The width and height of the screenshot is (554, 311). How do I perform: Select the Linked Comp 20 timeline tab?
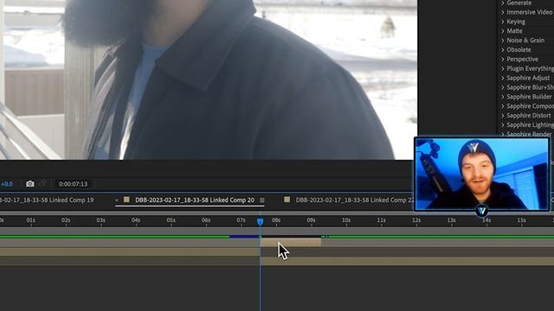(x=195, y=200)
